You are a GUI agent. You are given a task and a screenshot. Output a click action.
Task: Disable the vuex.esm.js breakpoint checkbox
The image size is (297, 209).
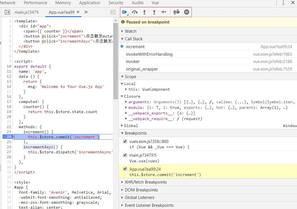click(125, 141)
